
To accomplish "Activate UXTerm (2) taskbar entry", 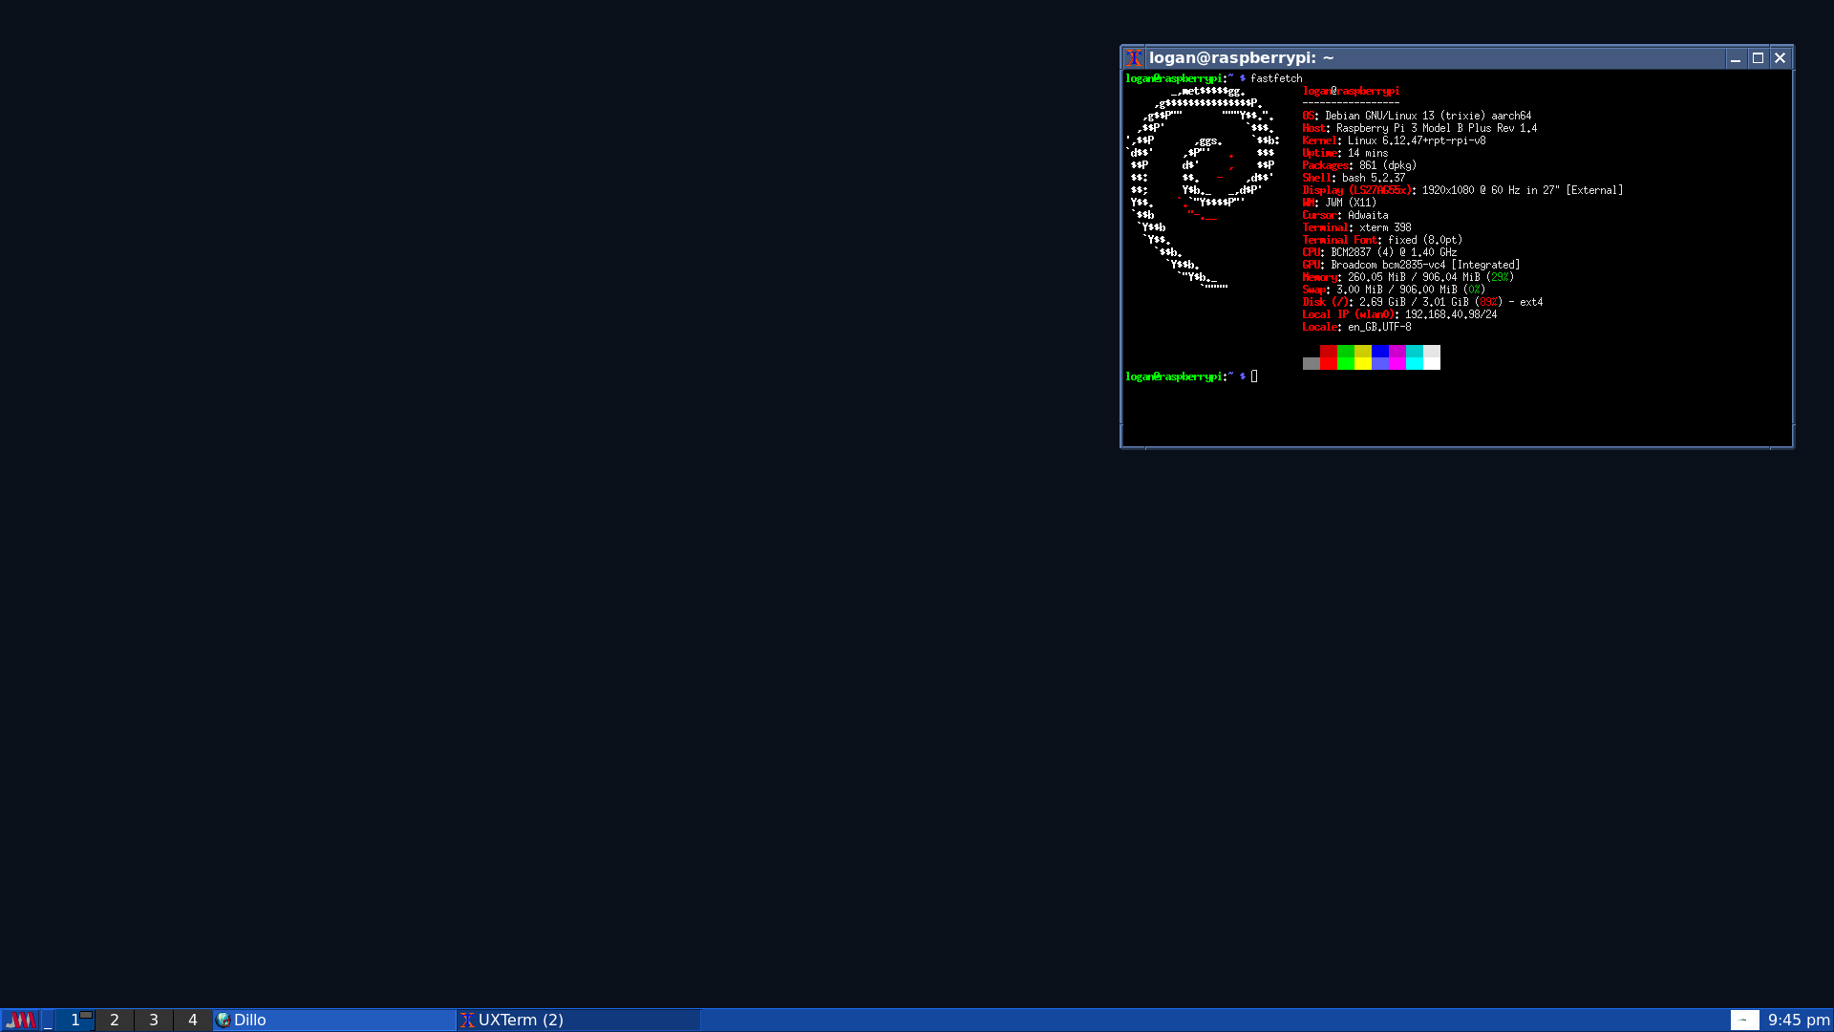I will click(578, 1020).
